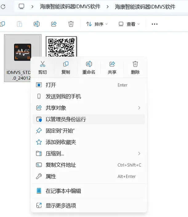The image size is (188, 217).
Task: Select the QR code image thumbnail
Action: coord(61,47)
